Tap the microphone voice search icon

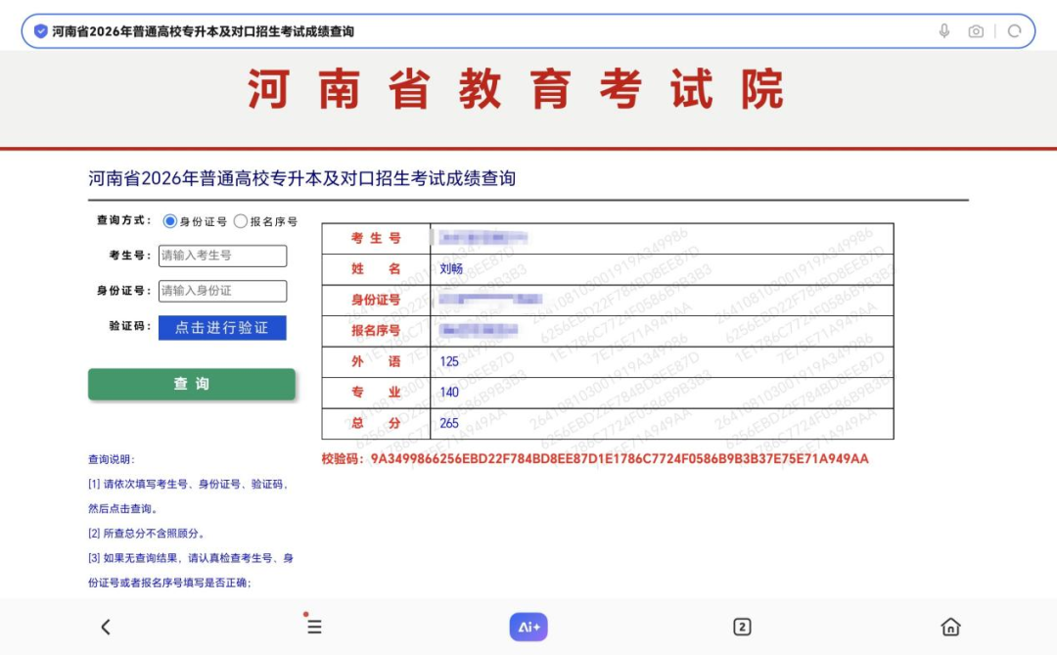point(944,31)
